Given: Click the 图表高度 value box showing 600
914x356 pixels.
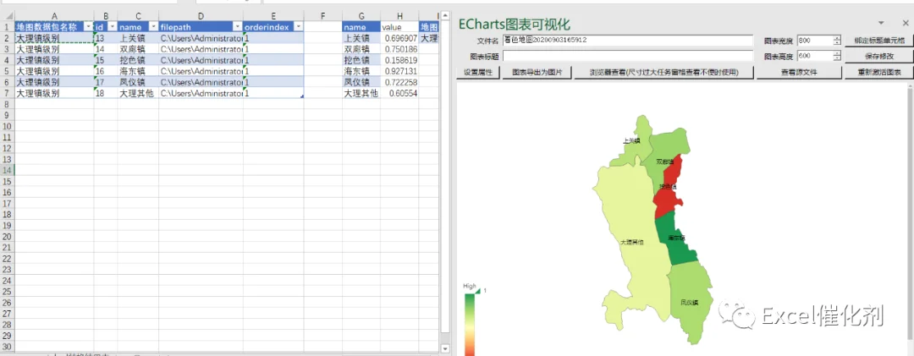Looking at the screenshot, I should pyautogui.click(x=815, y=56).
